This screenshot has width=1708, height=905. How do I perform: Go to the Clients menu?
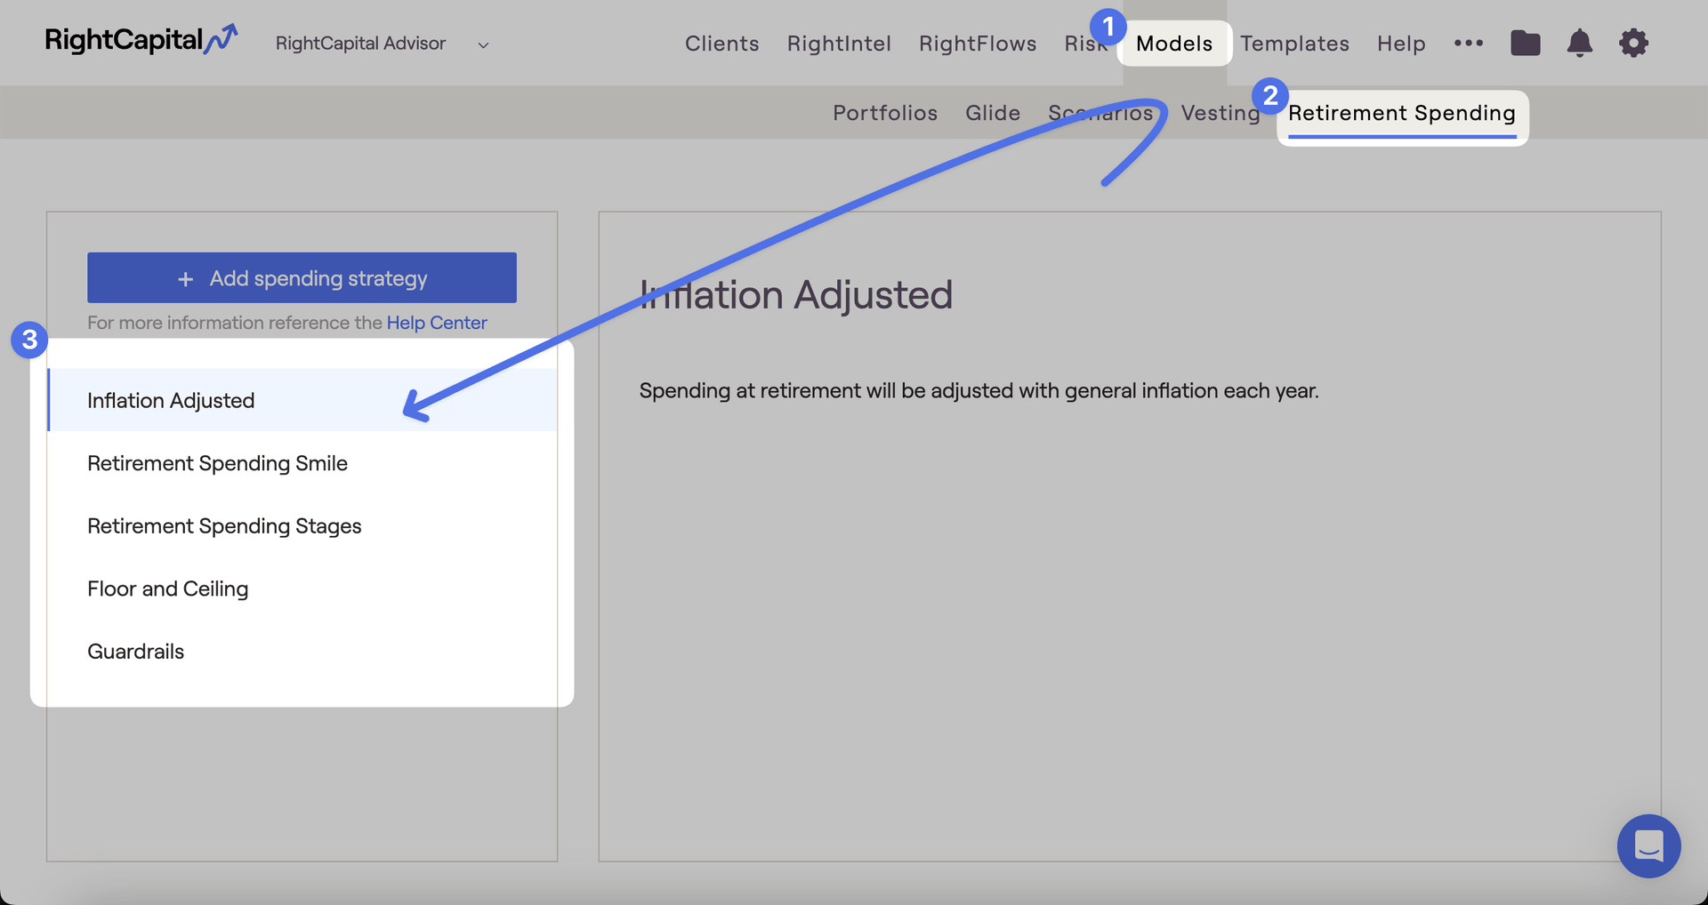click(721, 44)
